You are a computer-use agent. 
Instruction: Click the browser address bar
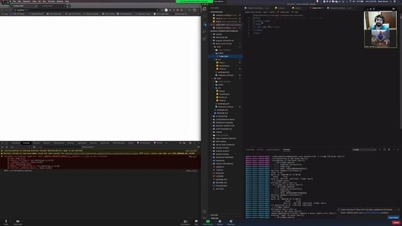[x=86, y=10]
